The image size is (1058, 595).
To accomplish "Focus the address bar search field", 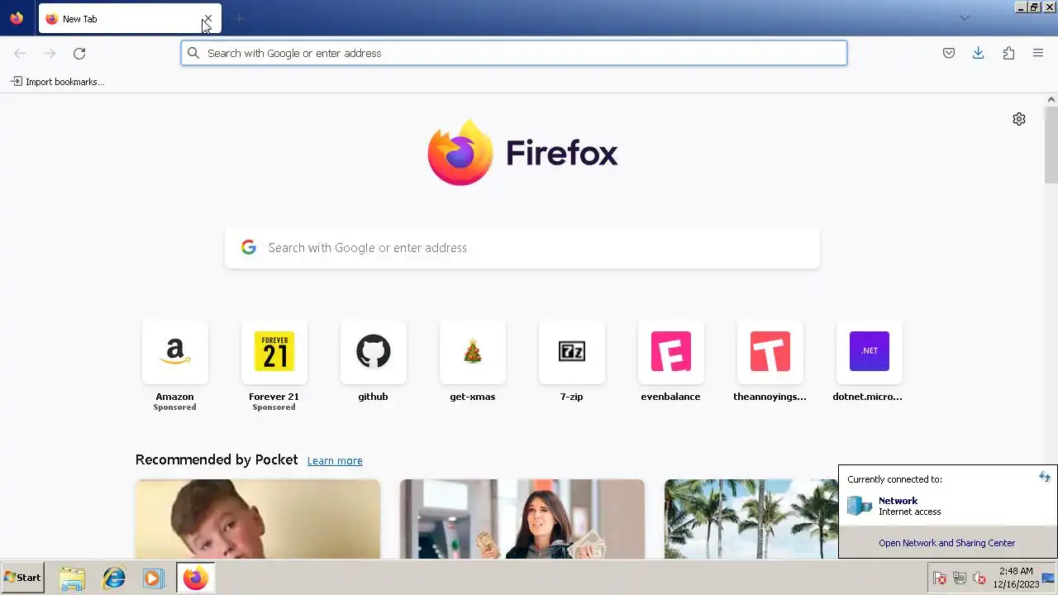I will [x=514, y=53].
